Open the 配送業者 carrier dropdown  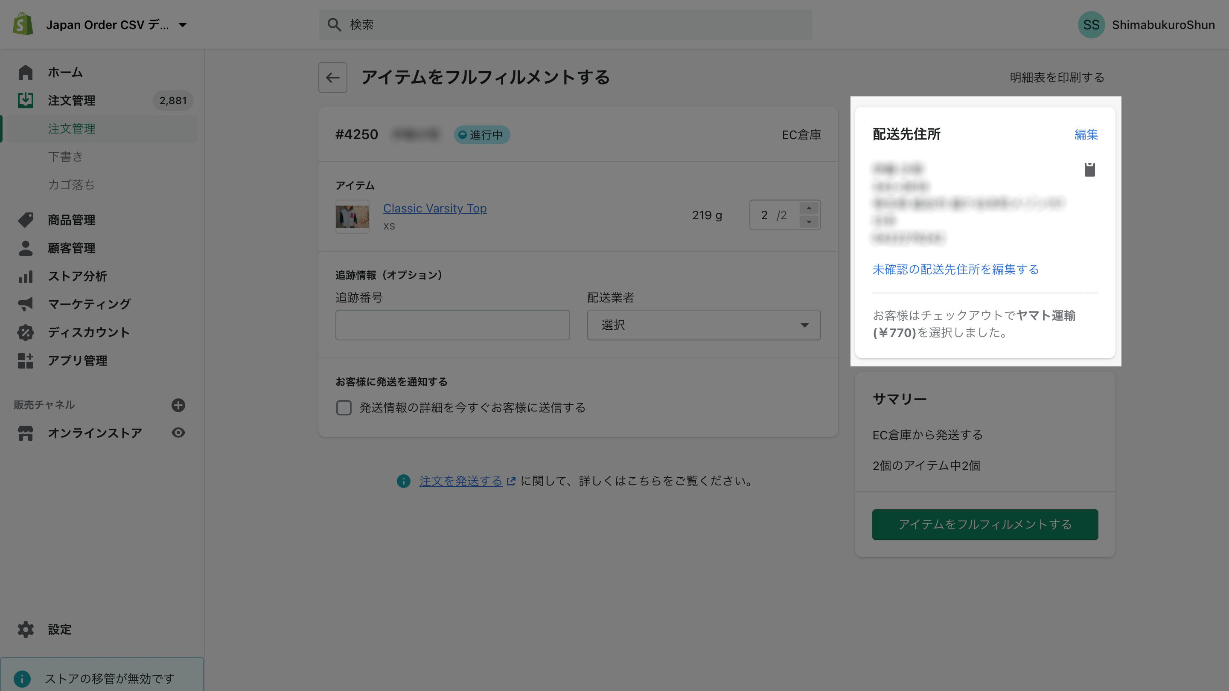(x=704, y=325)
